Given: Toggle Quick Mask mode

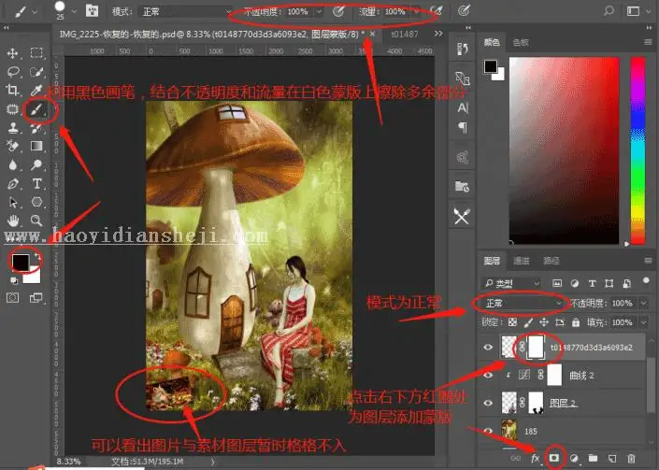Looking at the screenshot, I should [x=12, y=298].
